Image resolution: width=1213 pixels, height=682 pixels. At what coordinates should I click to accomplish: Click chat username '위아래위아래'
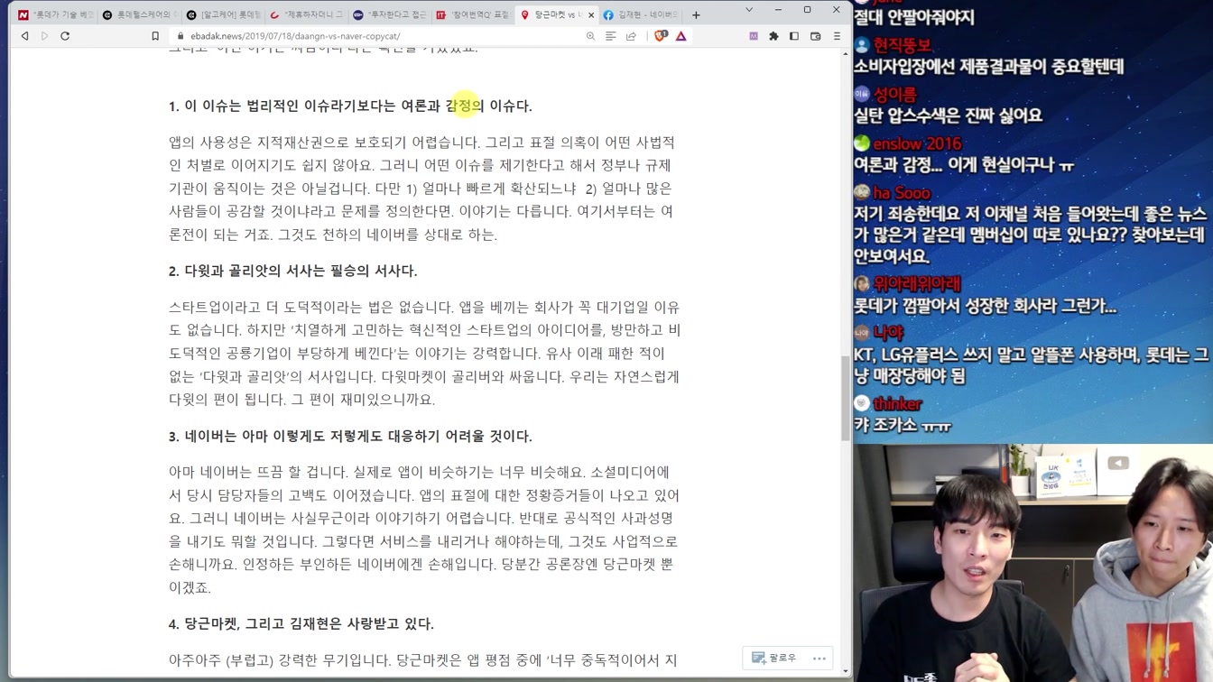point(917,283)
